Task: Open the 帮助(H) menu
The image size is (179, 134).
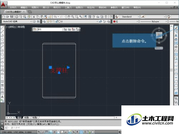Action: 137,8
